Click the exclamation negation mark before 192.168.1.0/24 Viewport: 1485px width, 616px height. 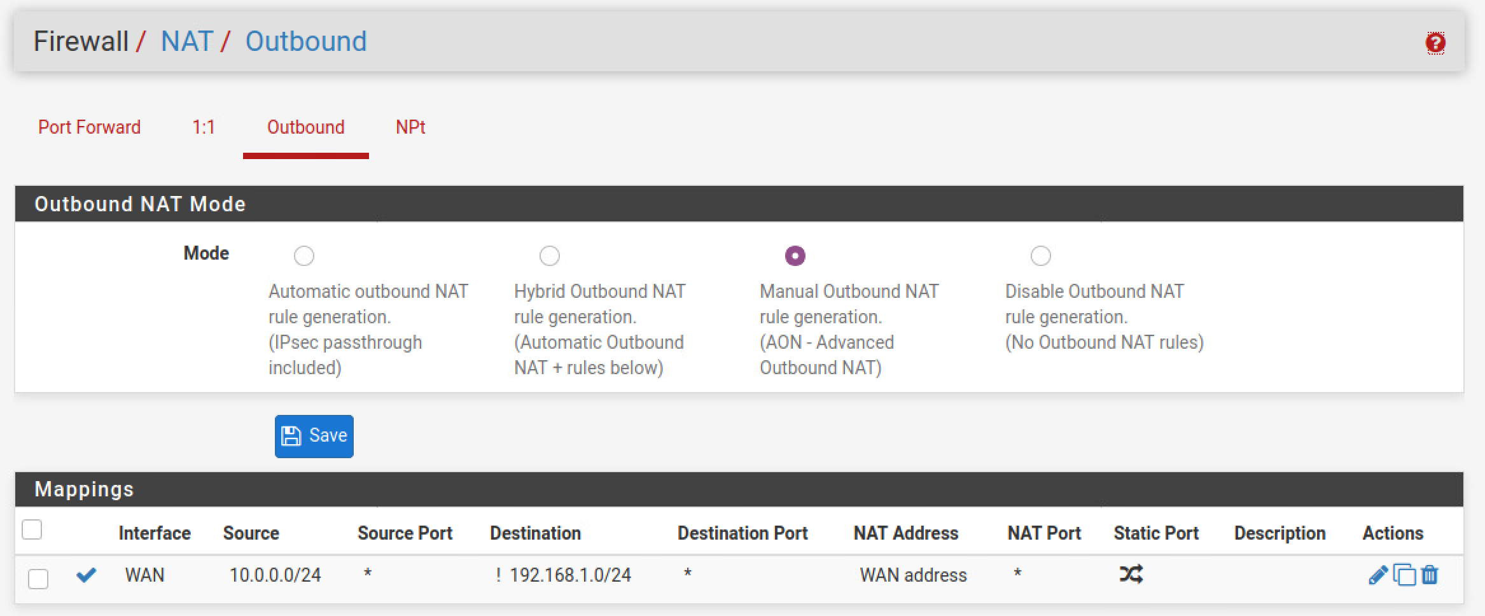pyautogui.click(x=498, y=575)
